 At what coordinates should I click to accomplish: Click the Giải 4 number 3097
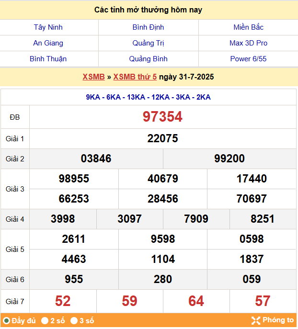coord(129,219)
